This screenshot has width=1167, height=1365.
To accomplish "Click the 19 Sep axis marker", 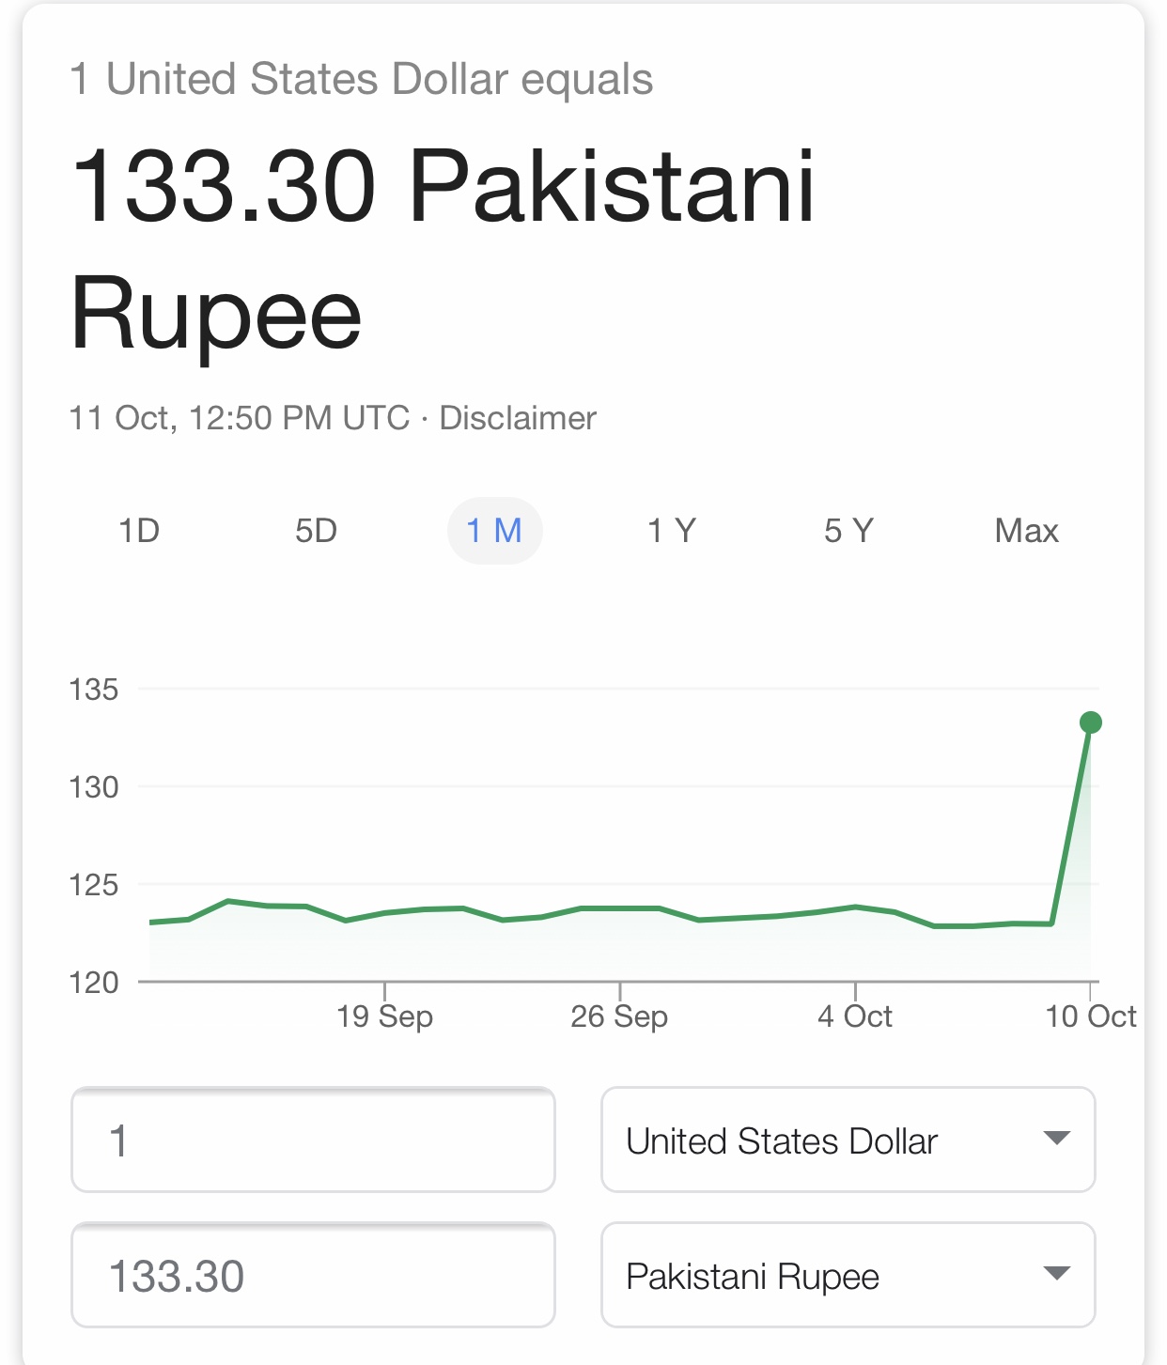I will coord(384,1016).
